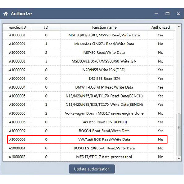This screenshot has width=184, height=184.
Task: Click the scrollbar down arrow
Action: tap(179, 159)
